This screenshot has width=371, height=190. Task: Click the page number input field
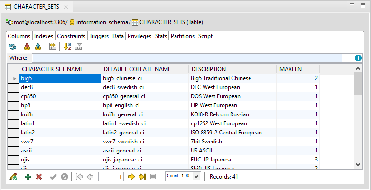111,177
